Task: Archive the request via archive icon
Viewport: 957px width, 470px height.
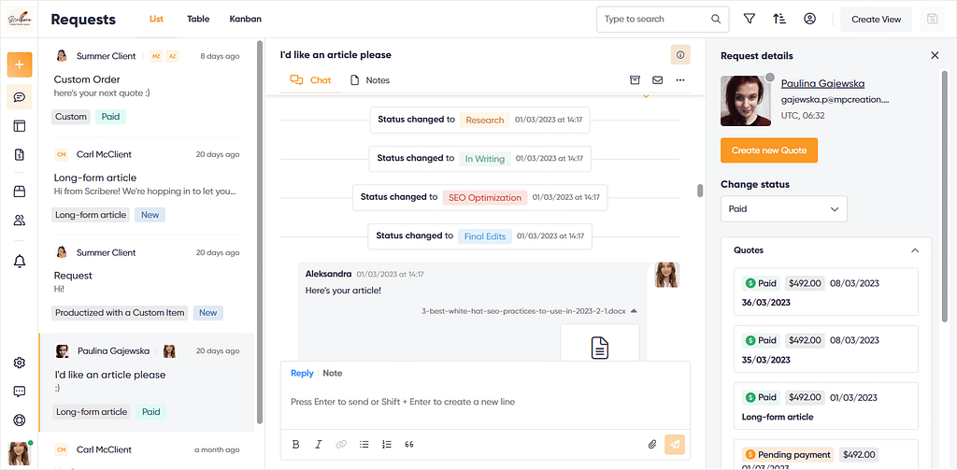Action: point(635,80)
